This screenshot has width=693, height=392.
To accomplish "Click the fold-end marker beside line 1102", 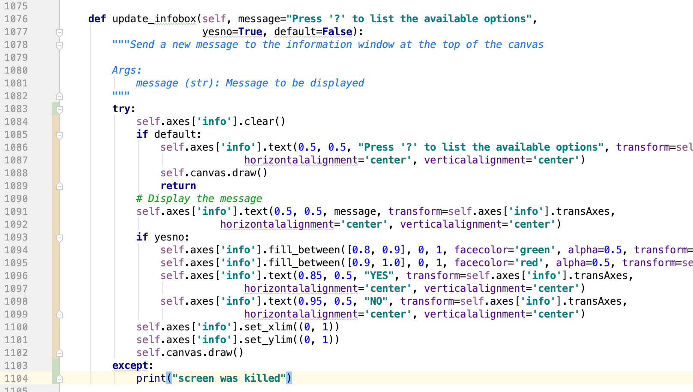I will tap(60, 353).
